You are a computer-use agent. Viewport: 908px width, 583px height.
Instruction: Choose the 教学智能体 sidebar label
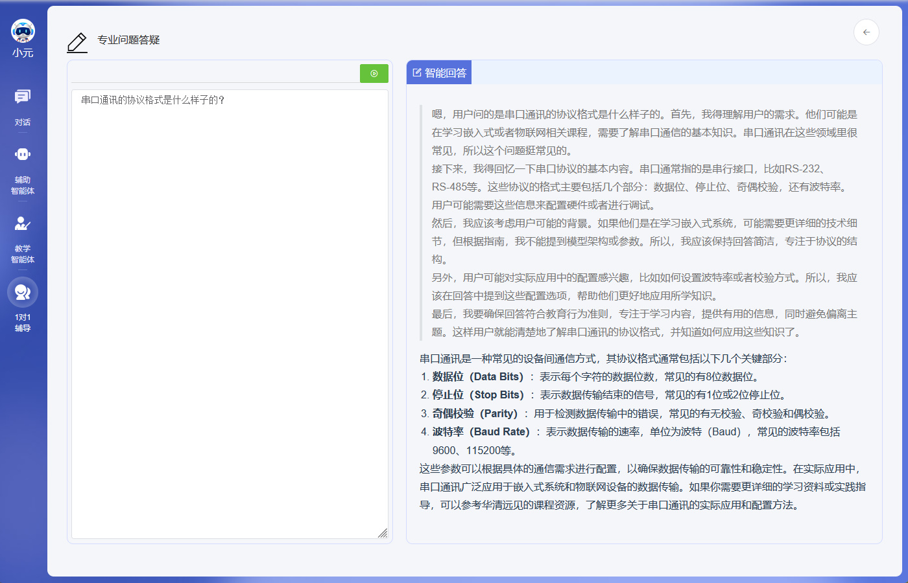click(23, 254)
